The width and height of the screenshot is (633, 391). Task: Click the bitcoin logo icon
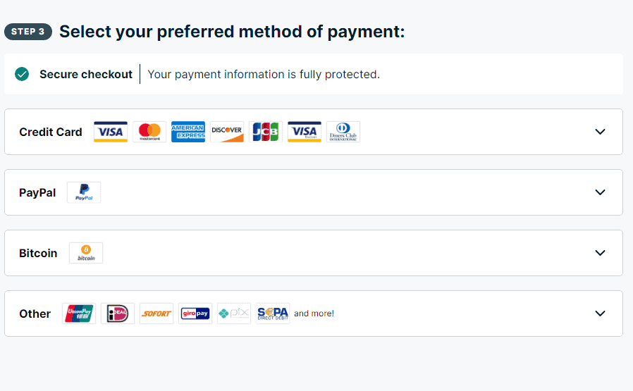click(x=86, y=253)
